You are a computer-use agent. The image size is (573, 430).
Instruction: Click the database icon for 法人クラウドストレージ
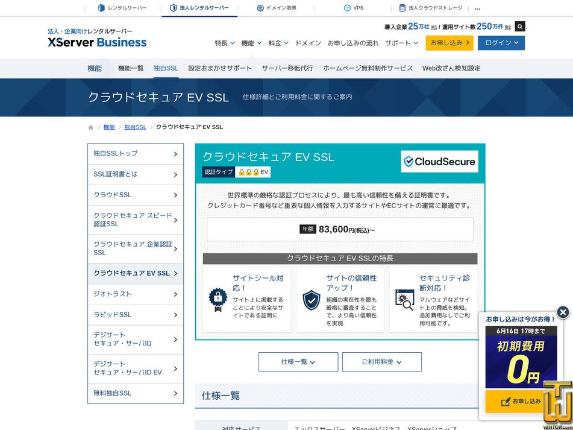click(402, 8)
